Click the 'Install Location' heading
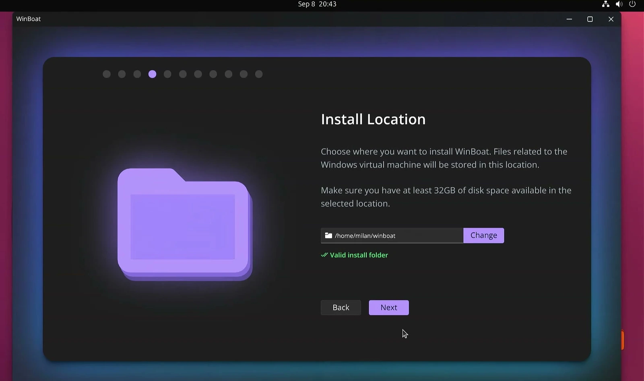644x381 pixels. click(373, 119)
